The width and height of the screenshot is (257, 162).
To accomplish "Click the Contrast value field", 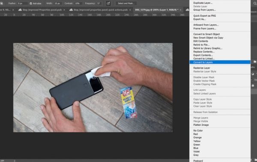I will click(78, 3).
